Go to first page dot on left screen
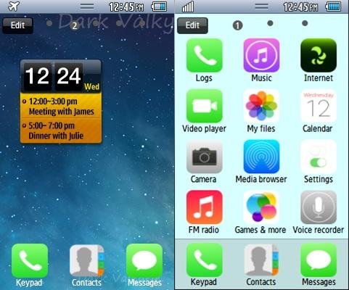The height and width of the screenshot is (290, 349). 49,23
